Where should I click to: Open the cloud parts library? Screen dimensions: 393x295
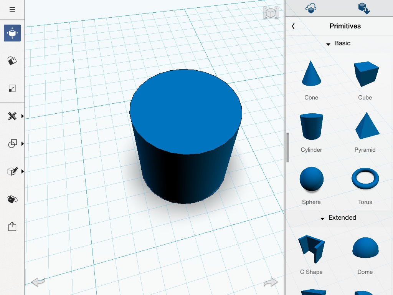[x=311, y=8]
